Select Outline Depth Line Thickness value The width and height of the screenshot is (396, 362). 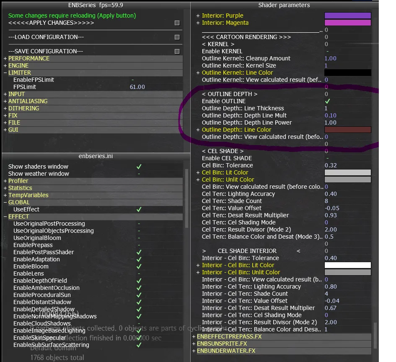pos(326,108)
